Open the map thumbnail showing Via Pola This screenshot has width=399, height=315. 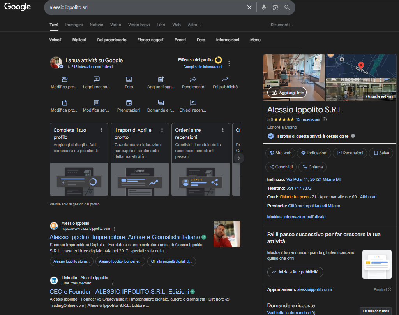coord(361,66)
